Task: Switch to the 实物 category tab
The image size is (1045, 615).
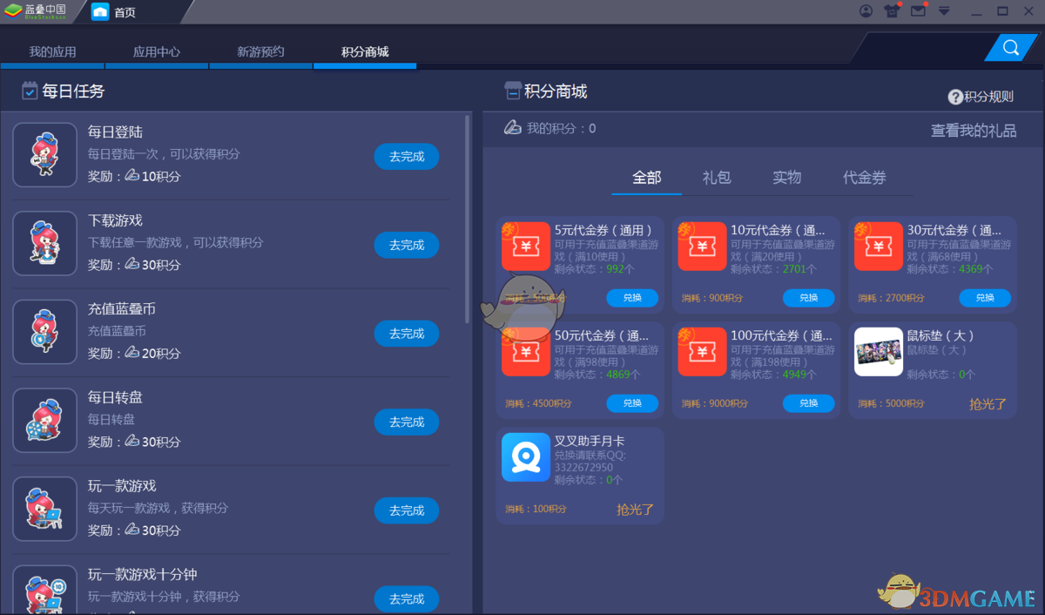Action: pyautogui.click(x=785, y=177)
